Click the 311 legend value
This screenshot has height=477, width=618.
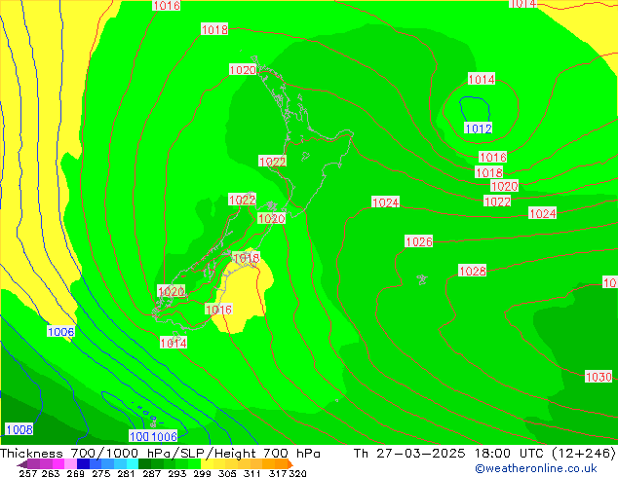pyautogui.click(x=252, y=473)
